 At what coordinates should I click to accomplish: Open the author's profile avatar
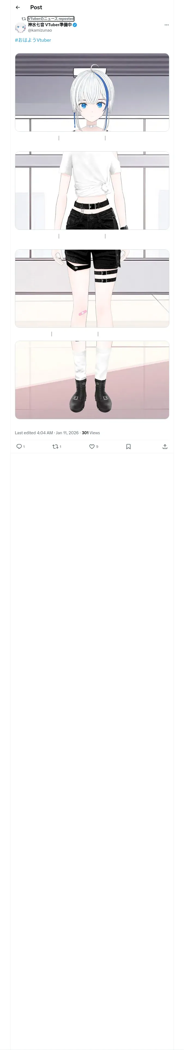[x=20, y=27]
